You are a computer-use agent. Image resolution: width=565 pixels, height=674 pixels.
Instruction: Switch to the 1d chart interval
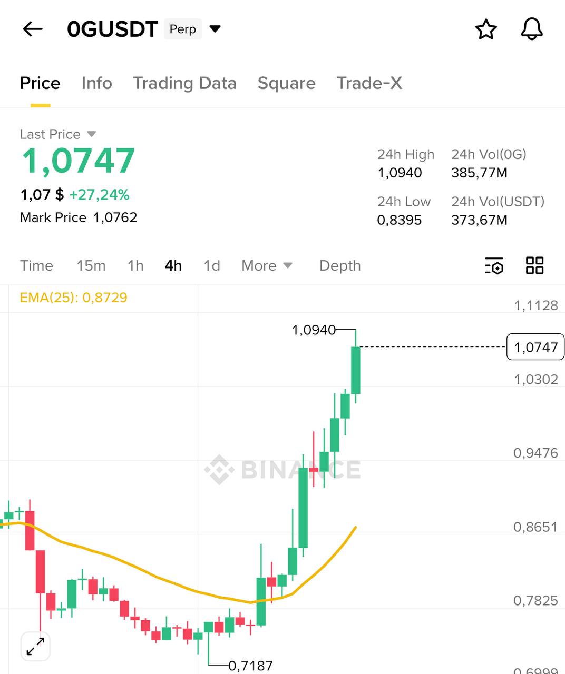[x=212, y=265]
